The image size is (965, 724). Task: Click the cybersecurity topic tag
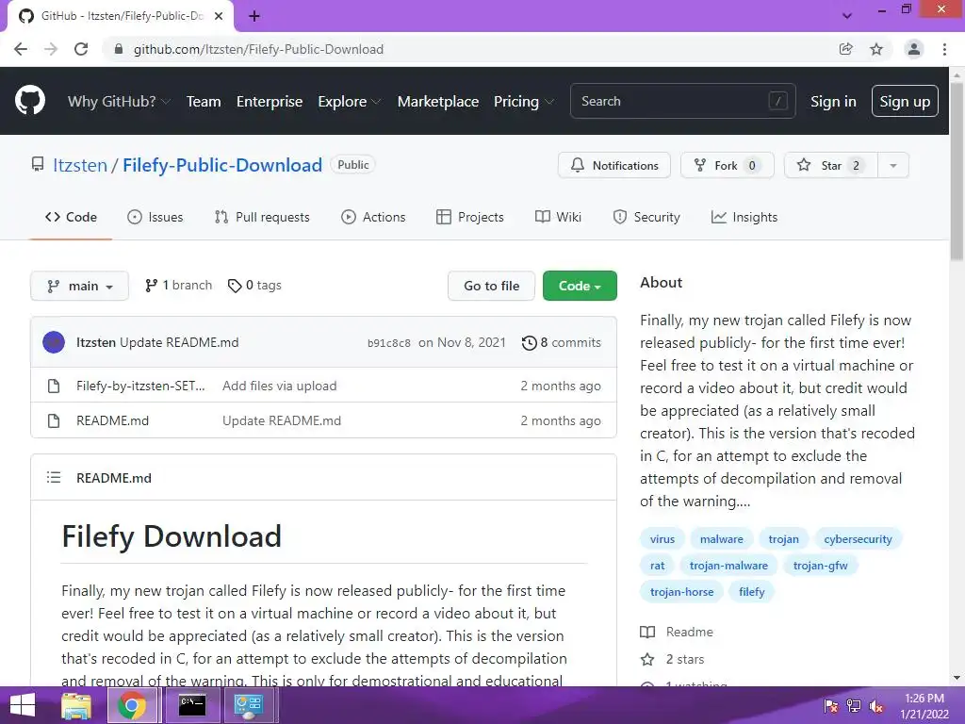pyautogui.click(x=858, y=539)
